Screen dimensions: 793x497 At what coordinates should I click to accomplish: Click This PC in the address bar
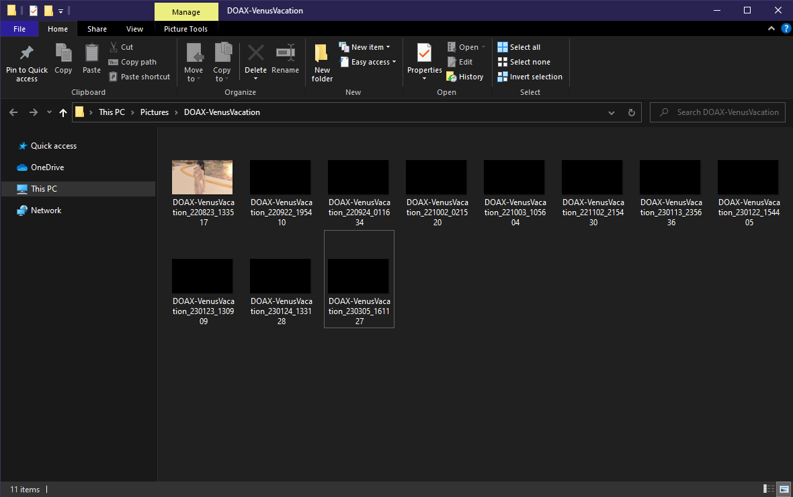coord(112,112)
